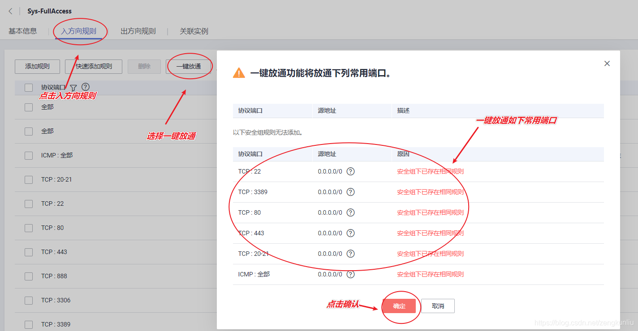This screenshot has width=638, height=331.
Task: Toggle select-all checkbox in rule table header
Action: tap(29, 88)
